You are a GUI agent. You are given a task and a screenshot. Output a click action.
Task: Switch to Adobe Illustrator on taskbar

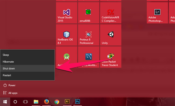point(67,101)
